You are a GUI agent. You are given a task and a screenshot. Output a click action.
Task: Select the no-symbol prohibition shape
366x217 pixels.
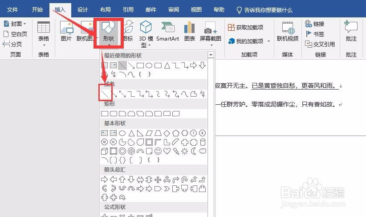pos(131,151)
